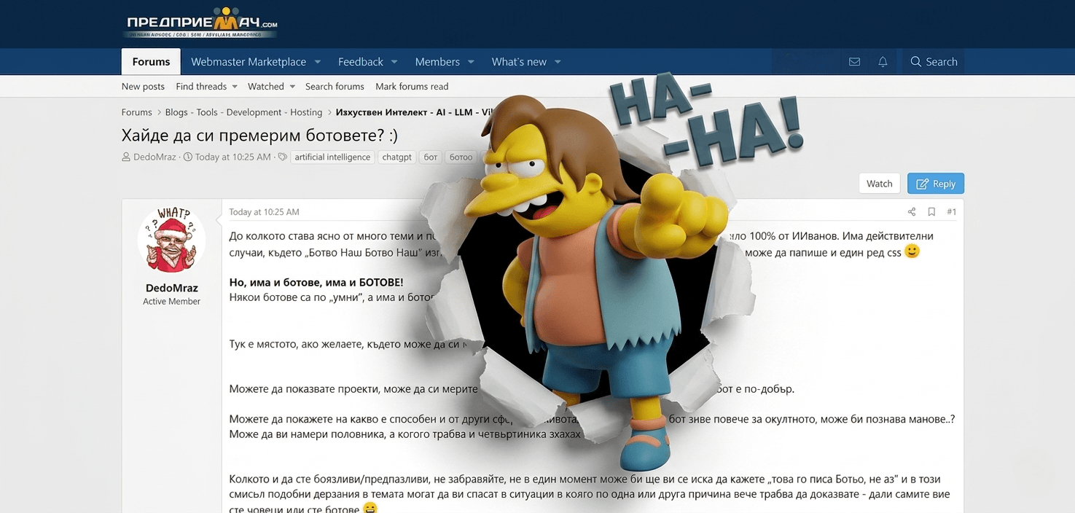Open post number #1 permalink
The width and height of the screenshot is (1075, 513).
[952, 212]
